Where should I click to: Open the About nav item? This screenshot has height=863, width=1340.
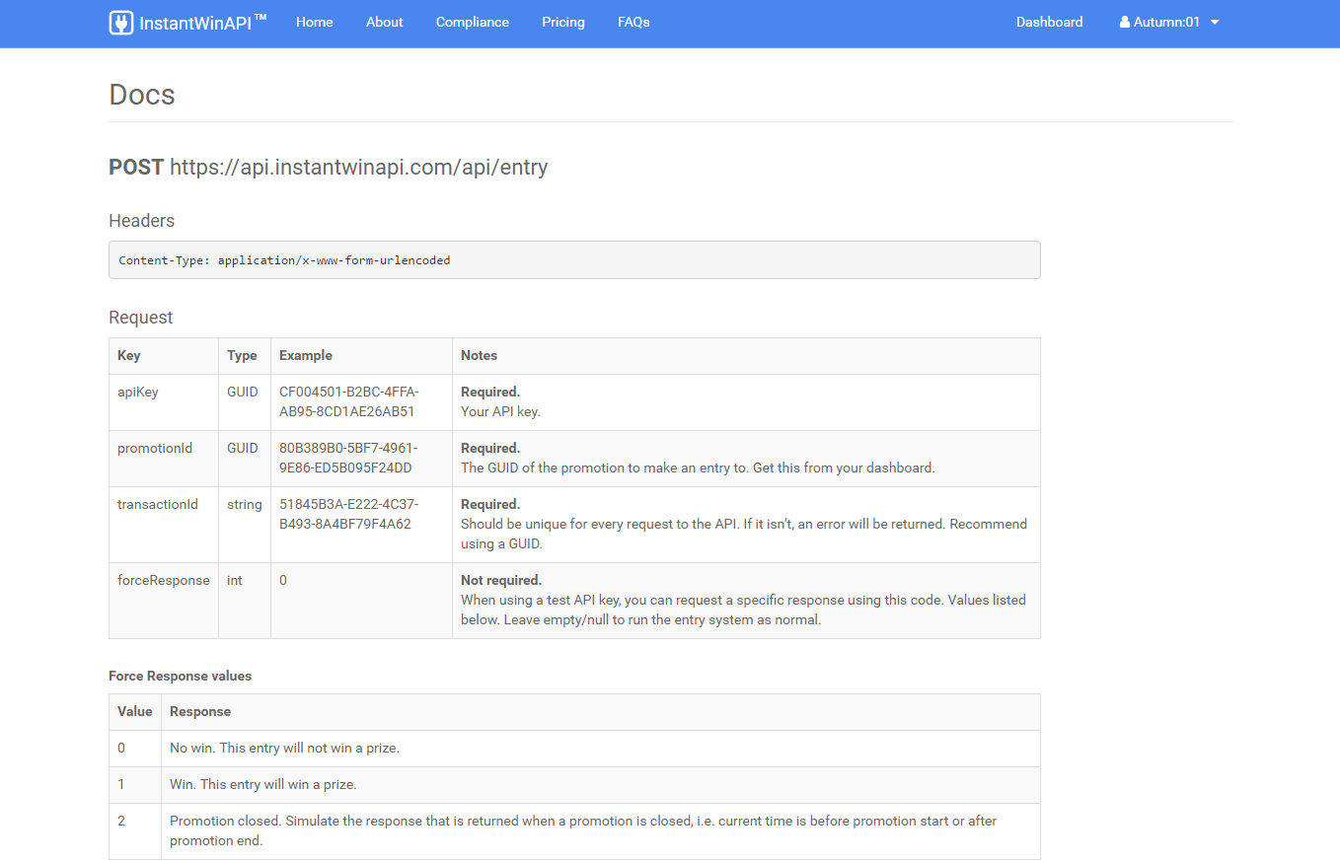pyautogui.click(x=385, y=22)
